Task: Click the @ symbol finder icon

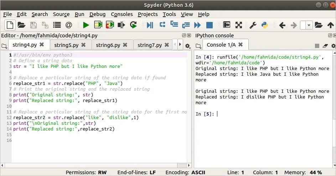Action: click(x=68, y=25)
